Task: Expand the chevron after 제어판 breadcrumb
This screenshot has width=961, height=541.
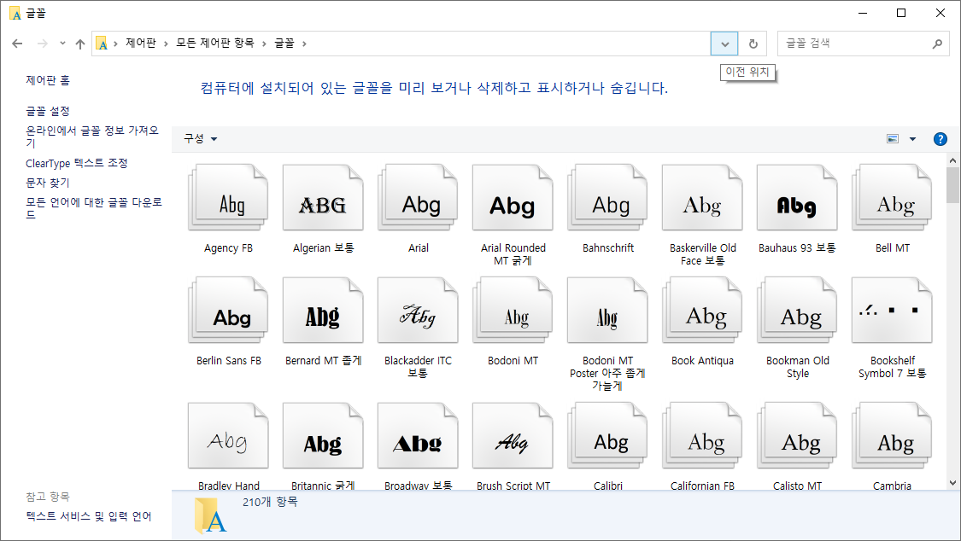Action: pyautogui.click(x=166, y=44)
